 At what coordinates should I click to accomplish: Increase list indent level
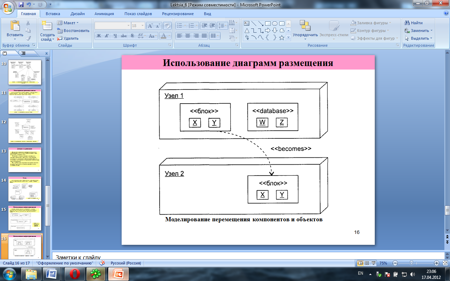[x=212, y=26]
